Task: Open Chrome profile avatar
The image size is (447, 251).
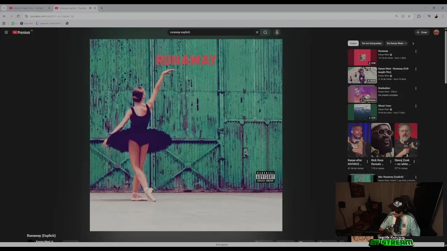Action: [436, 16]
